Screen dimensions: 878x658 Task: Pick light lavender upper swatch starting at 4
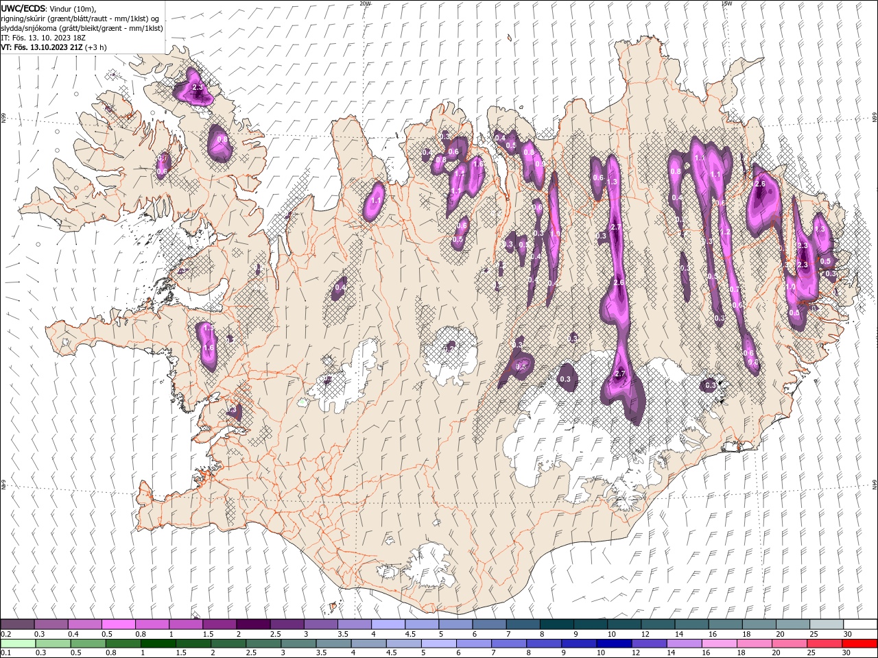[388, 624]
